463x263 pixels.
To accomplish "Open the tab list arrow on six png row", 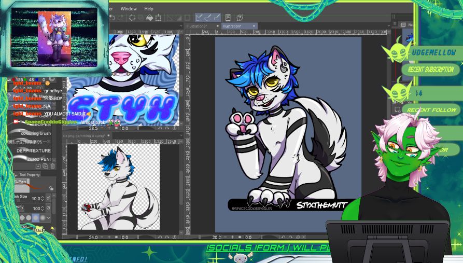I will click(181, 135).
